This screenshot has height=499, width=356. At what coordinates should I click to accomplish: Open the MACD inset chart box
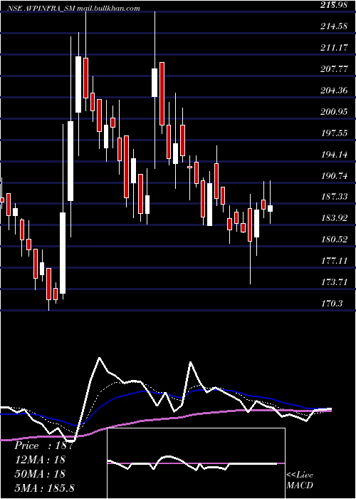196,463
